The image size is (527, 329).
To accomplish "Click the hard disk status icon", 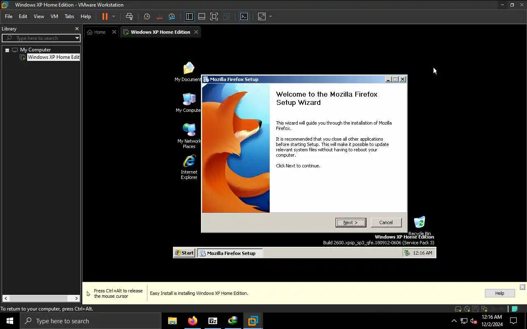I will [x=458, y=309].
